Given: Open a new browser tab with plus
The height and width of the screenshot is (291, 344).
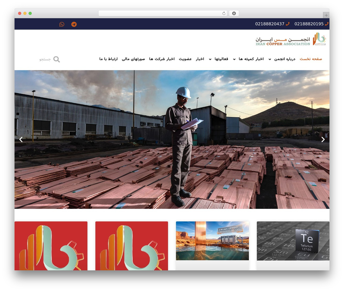Looking at the screenshot, I should point(326,15).
